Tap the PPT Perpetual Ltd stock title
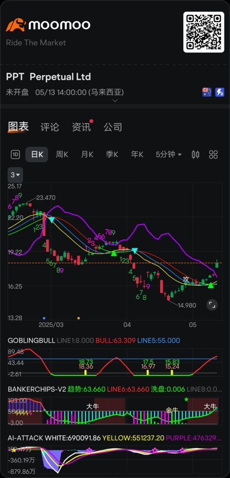Image resolution: width=230 pixels, height=478 pixels. point(48,77)
